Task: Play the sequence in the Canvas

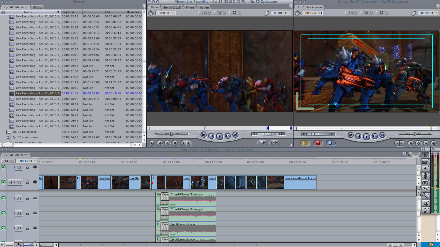Action: click(x=366, y=136)
